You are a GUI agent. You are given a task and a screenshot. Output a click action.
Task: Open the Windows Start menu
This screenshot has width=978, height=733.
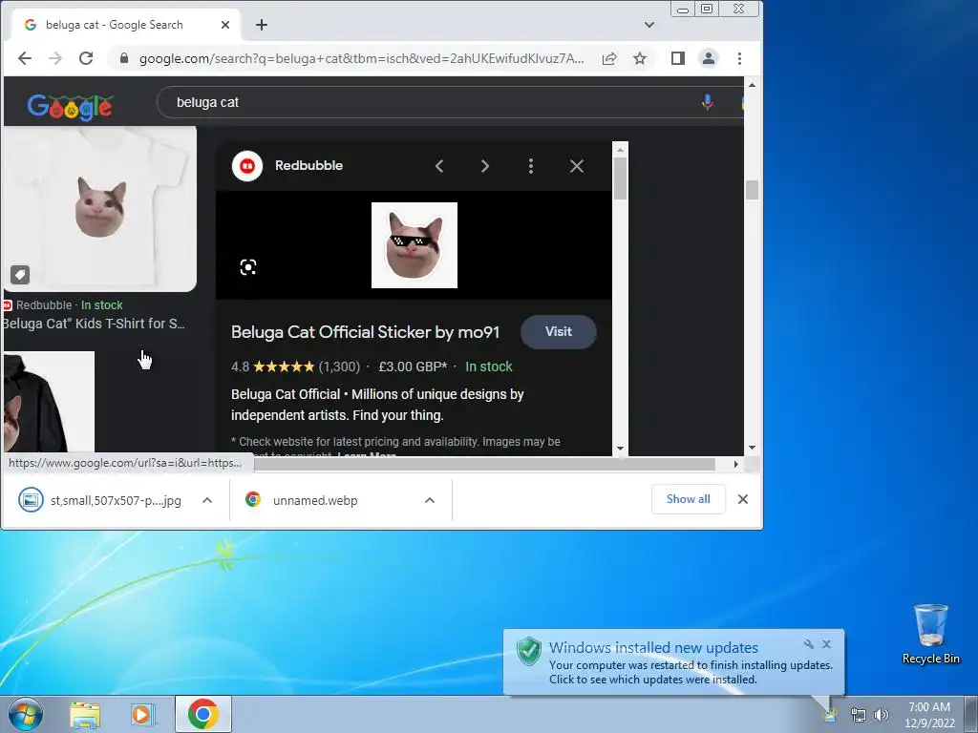click(x=26, y=714)
